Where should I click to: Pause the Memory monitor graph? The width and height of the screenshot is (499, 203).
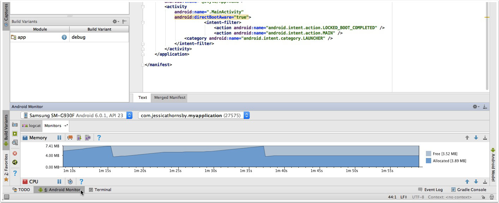[x=59, y=138]
